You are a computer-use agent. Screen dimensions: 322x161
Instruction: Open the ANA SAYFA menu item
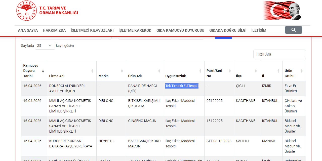(28, 30)
